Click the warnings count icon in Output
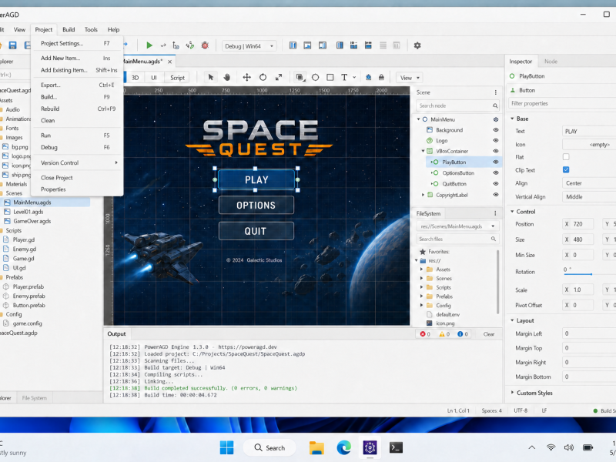 point(442,334)
